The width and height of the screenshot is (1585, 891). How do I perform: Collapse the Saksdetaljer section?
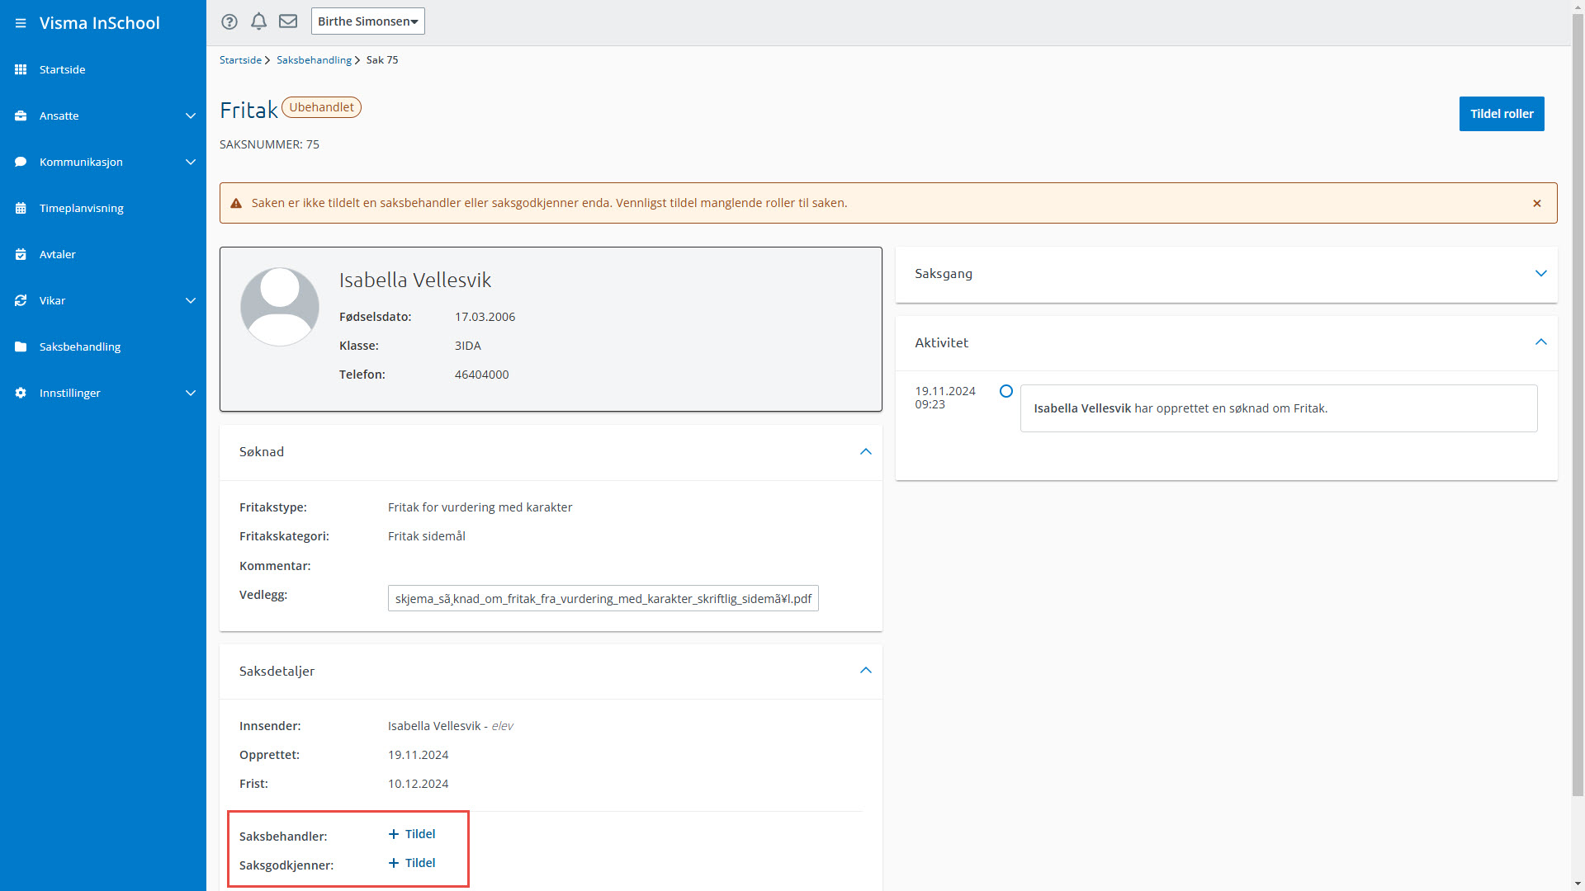coord(865,671)
